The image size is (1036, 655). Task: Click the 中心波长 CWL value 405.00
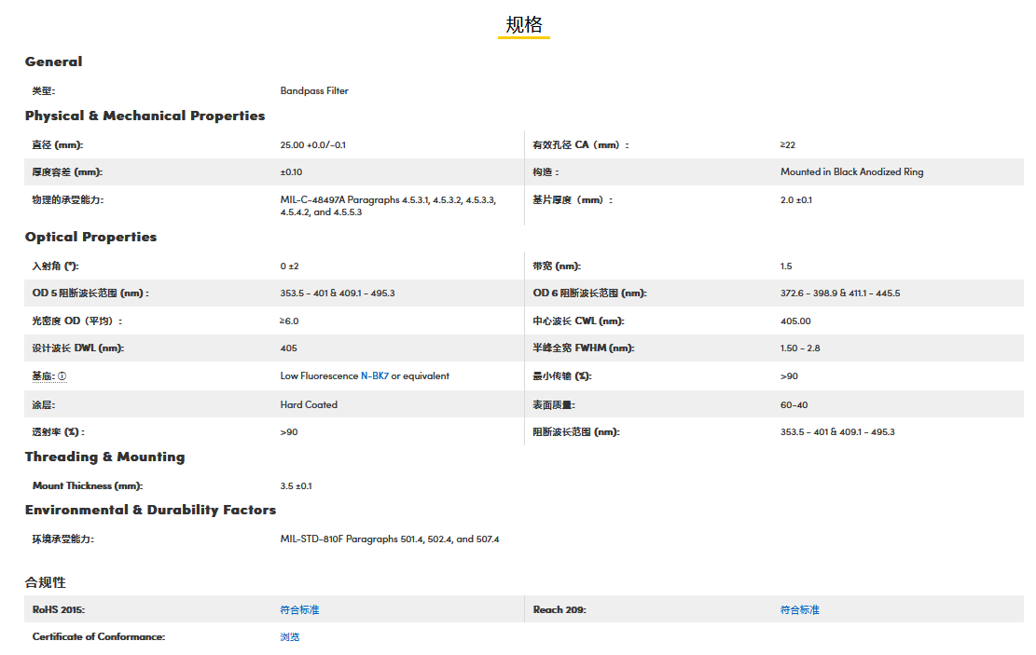tap(795, 321)
